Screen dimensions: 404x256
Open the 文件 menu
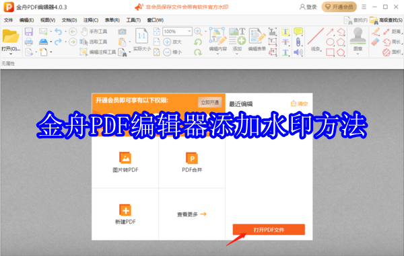click(8, 20)
